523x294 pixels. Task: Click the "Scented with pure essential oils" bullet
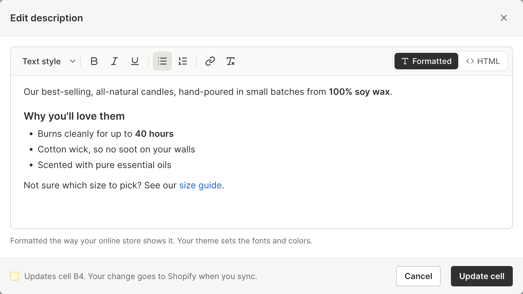coord(105,165)
